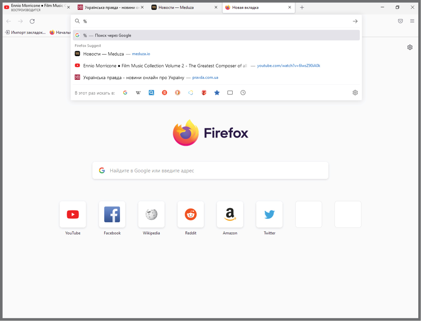Image resolution: width=421 pixels, height=321 pixels.
Task: Search this time with Yandex icon
Action: (164, 93)
